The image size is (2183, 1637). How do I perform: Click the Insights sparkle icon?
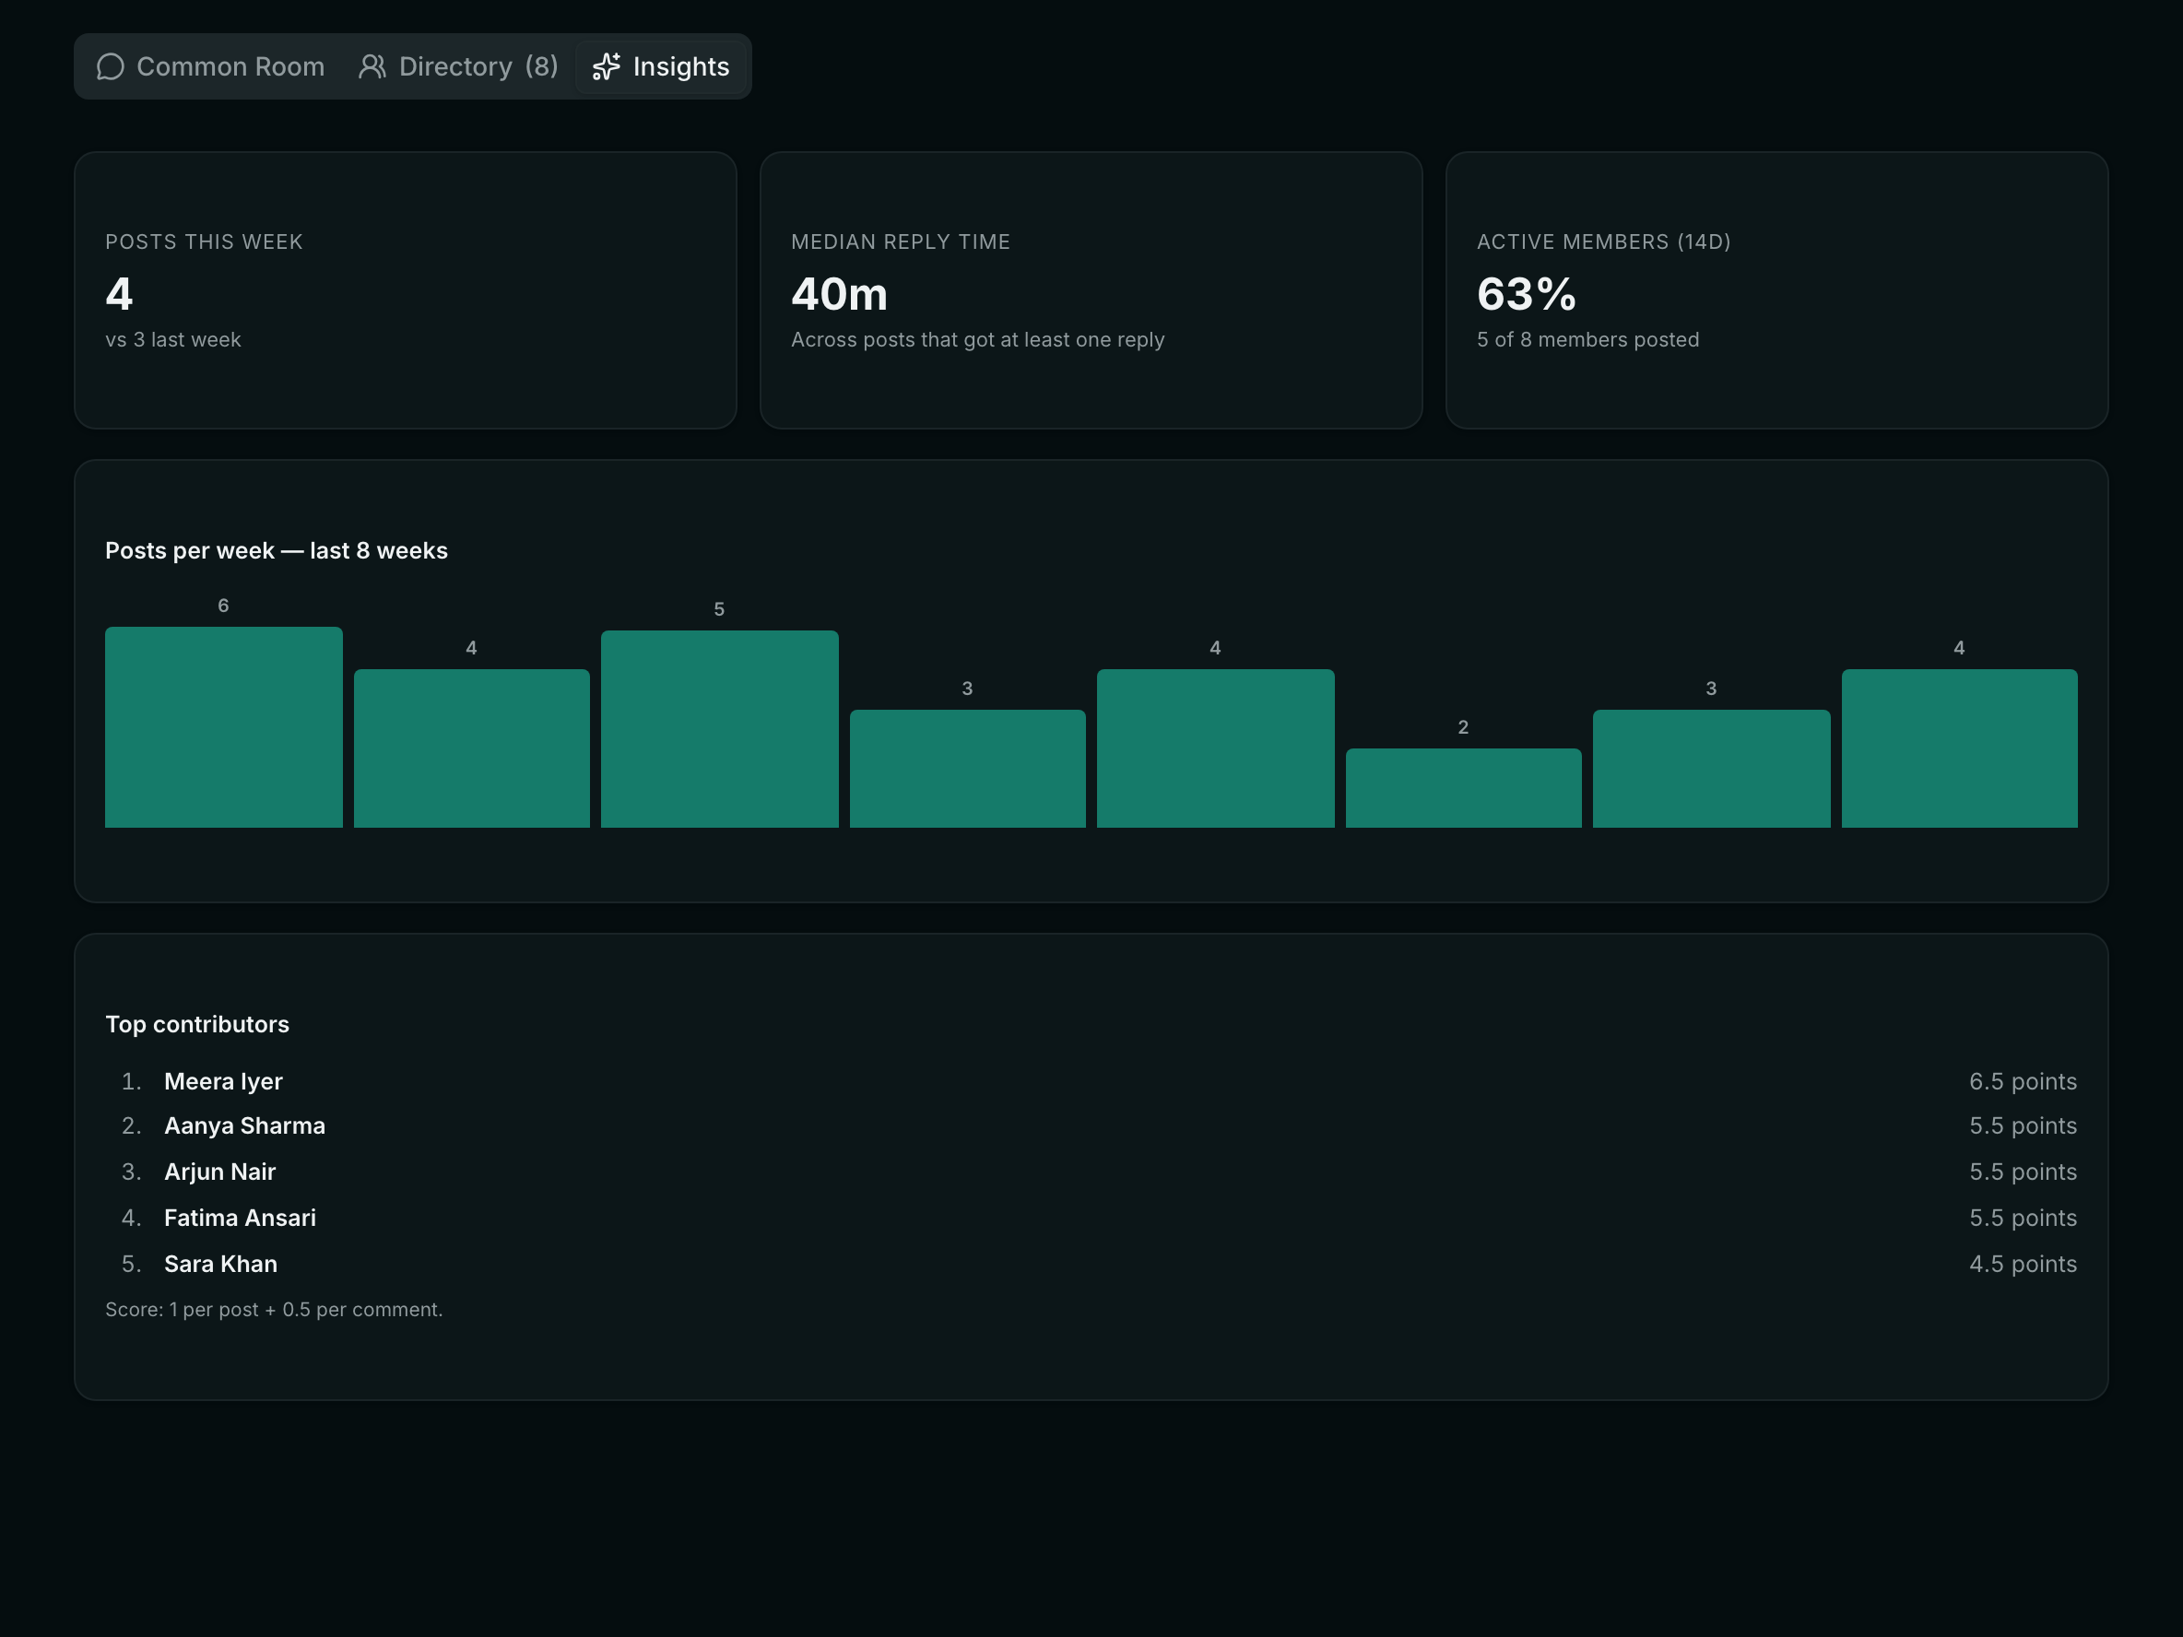coord(606,66)
